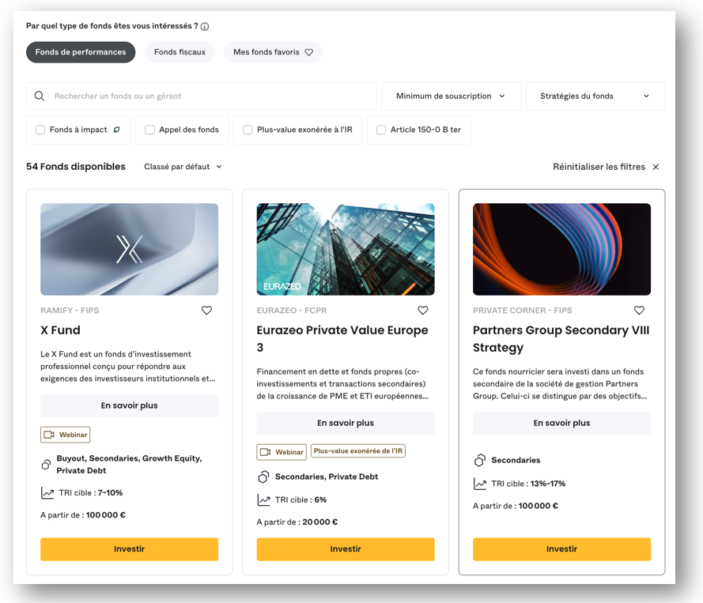Click the X icon beside Réinitialiser les filtres
Image resolution: width=703 pixels, height=603 pixels.
(656, 167)
